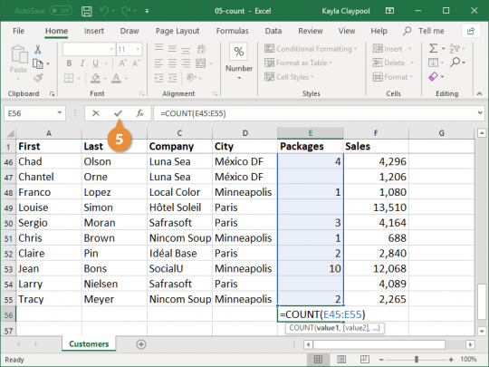Viewport: 489px width, 367px height.
Task: Click the Format as Table button
Action: [298, 63]
